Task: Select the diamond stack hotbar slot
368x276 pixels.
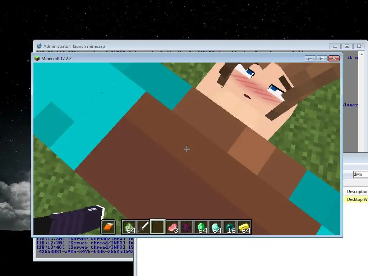Action: (216, 227)
